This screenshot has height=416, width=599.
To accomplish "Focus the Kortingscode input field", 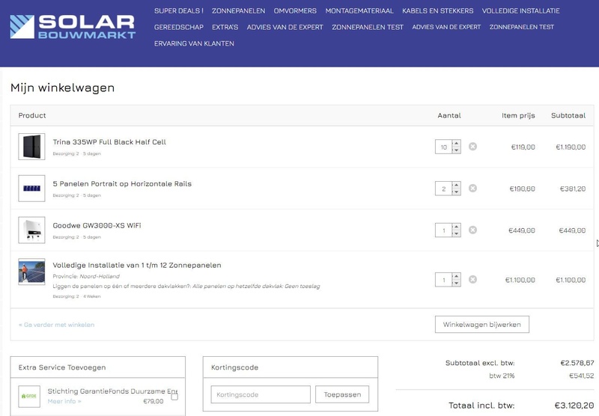I will coord(261,394).
